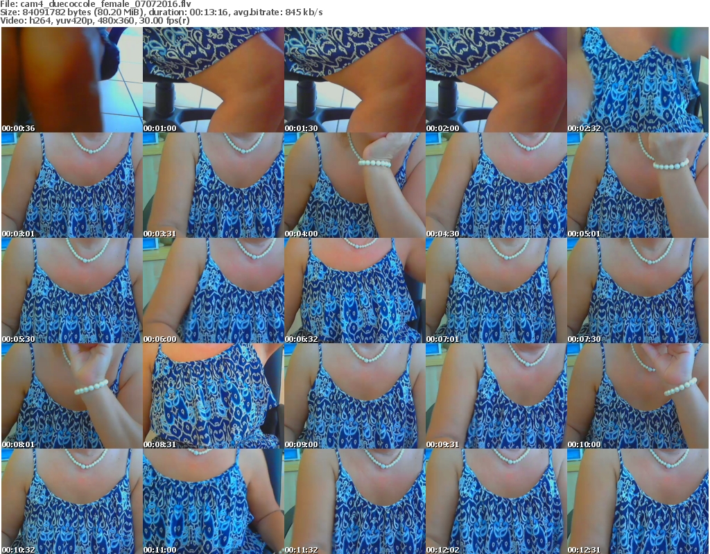Select the thumbnail stamped 00:00:36
This screenshot has height=554, width=710.
(x=71, y=80)
